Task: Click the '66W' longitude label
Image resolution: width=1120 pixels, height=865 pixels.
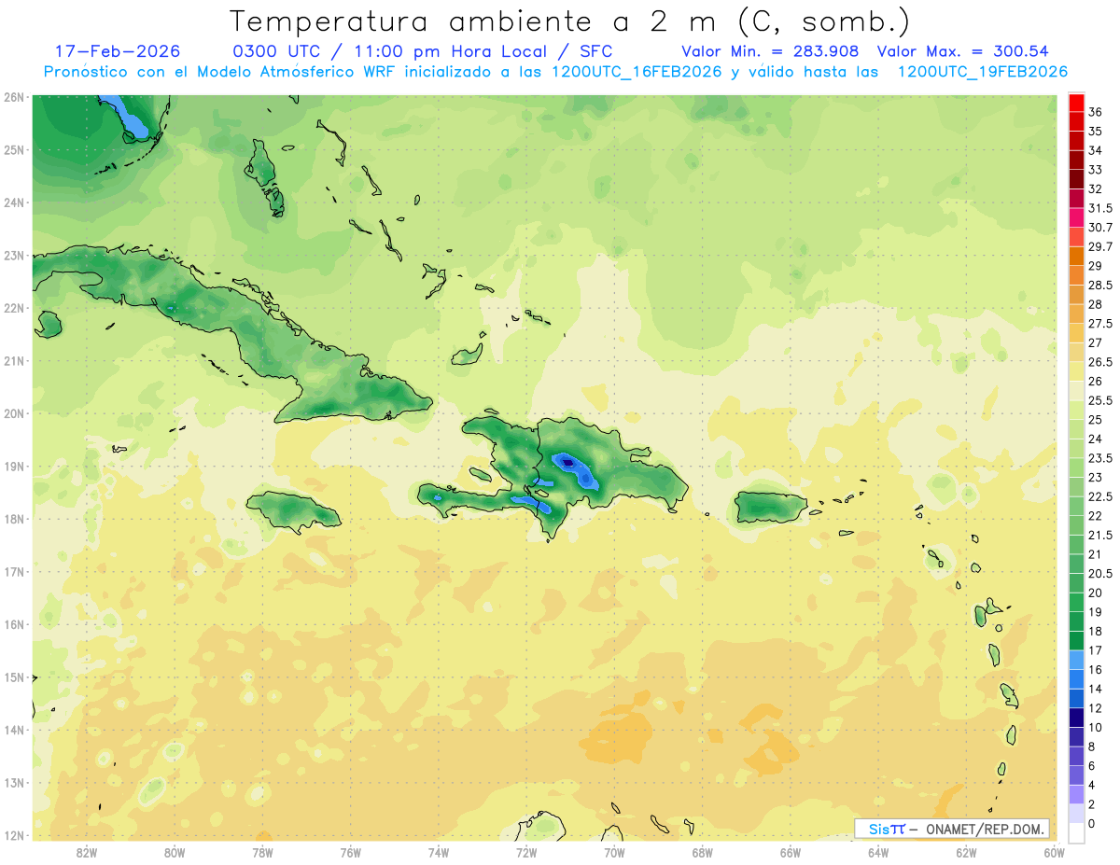Action: point(790,853)
